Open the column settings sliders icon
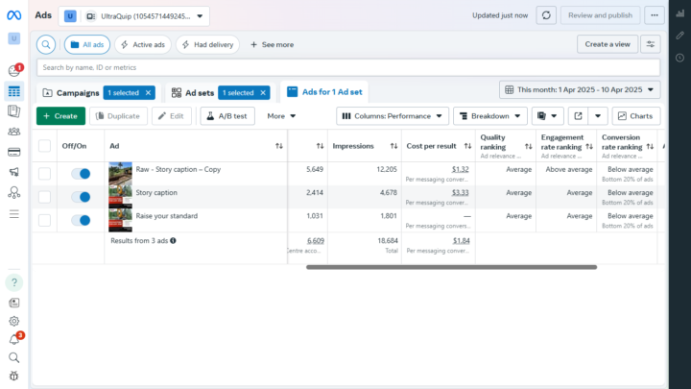 coord(652,44)
